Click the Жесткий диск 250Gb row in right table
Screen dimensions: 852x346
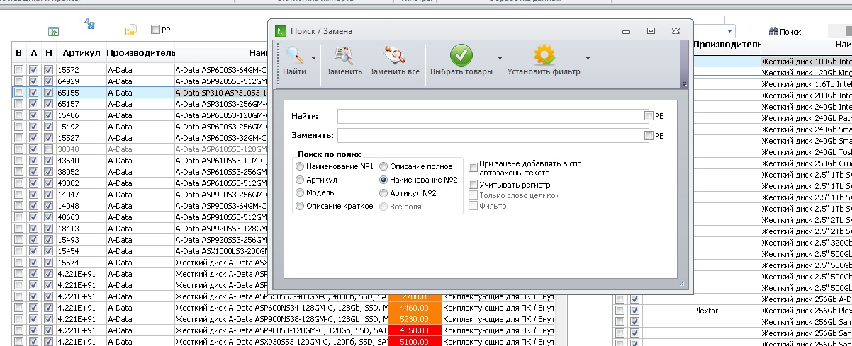pos(806,163)
